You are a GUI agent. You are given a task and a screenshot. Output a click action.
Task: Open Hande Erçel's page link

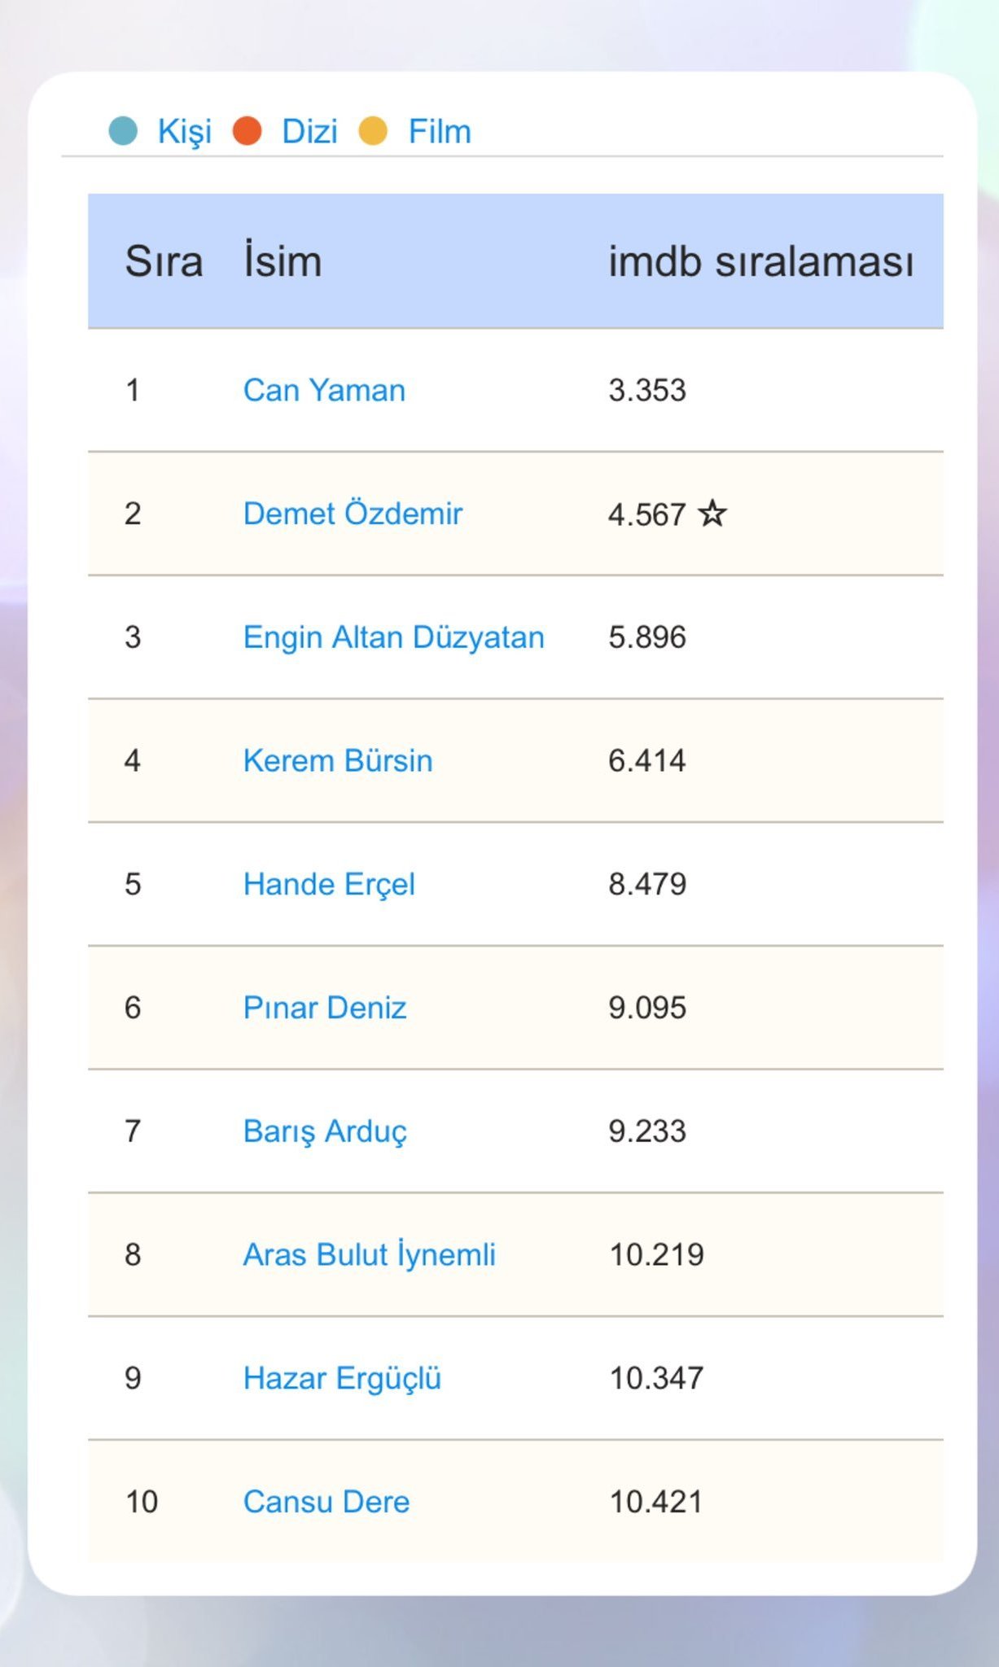[x=329, y=885]
